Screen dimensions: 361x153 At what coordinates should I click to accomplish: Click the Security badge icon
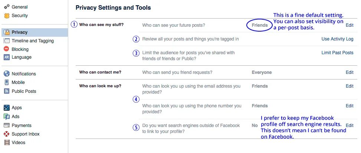tap(7, 16)
